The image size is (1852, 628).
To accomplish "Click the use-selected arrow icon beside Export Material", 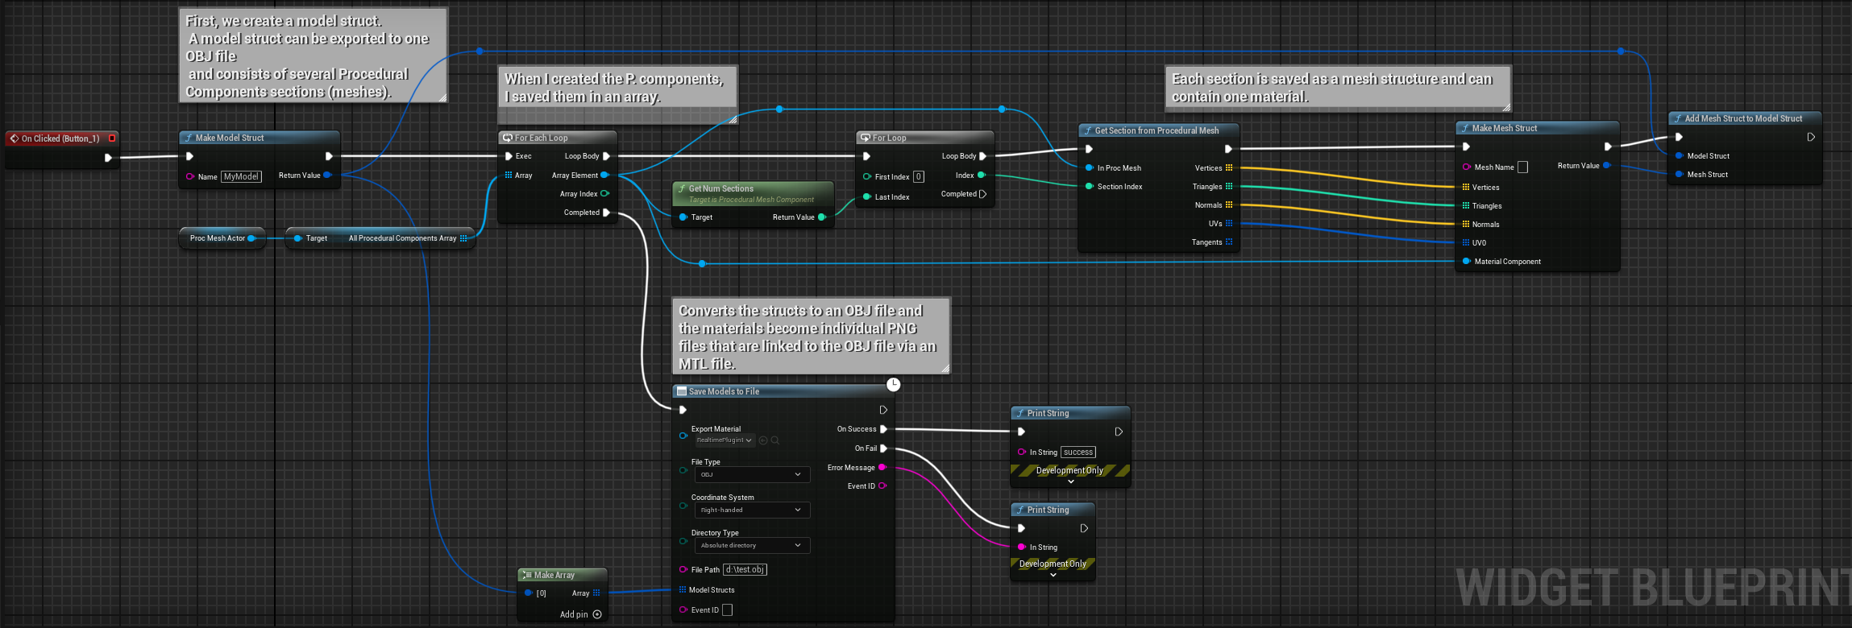I will click(x=763, y=440).
